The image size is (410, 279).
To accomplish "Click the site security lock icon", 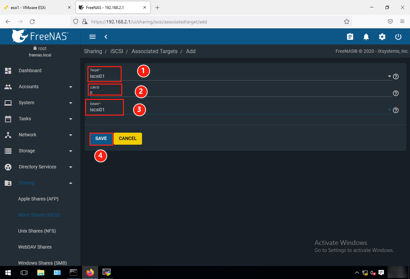I will point(85,21).
